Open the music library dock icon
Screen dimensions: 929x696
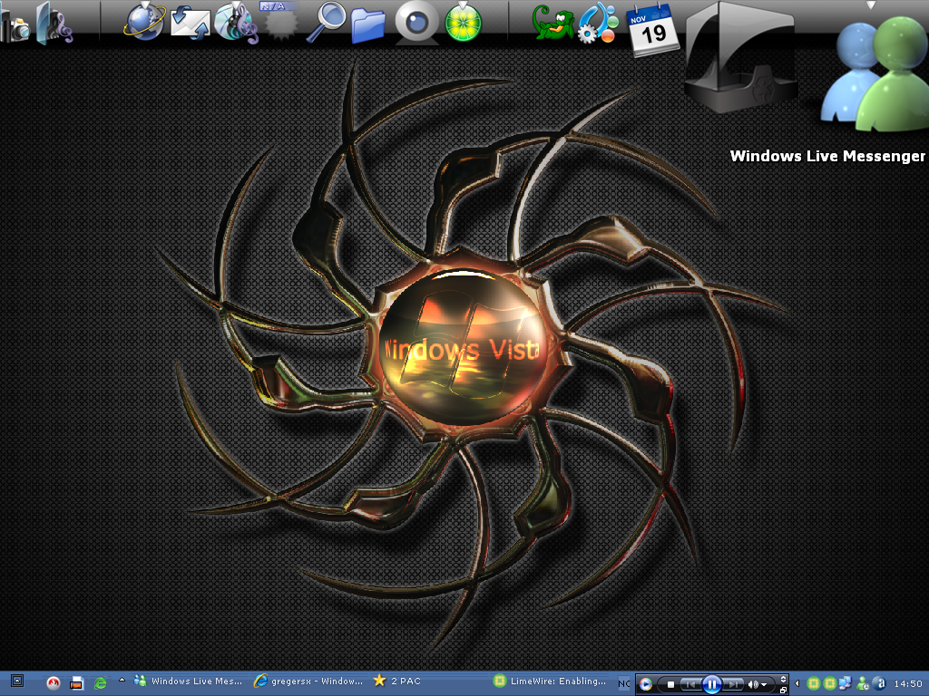(54, 24)
